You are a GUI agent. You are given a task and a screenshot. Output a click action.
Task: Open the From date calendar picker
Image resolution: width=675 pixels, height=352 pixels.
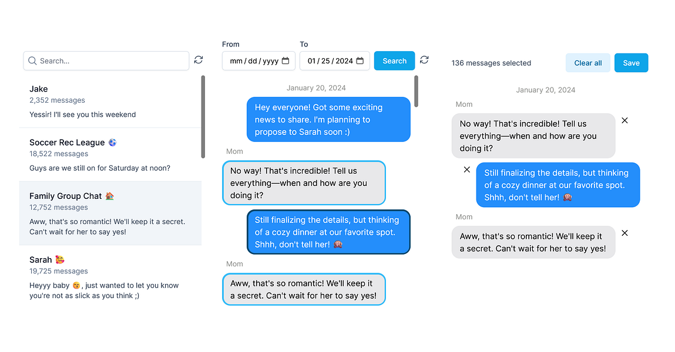coord(286,61)
